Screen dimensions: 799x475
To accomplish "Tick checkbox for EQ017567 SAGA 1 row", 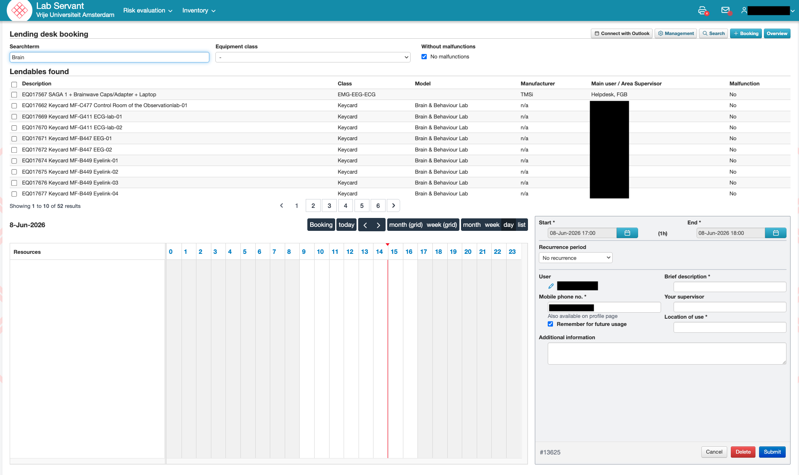I will click(14, 95).
